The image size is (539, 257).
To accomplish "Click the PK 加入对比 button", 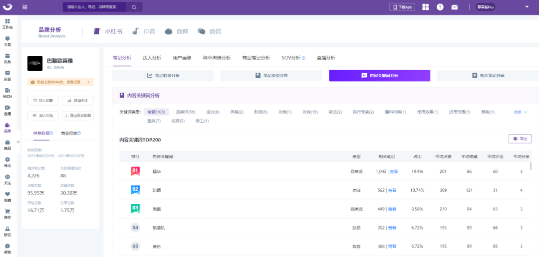I will pyautogui.click(x=43, y=116).
